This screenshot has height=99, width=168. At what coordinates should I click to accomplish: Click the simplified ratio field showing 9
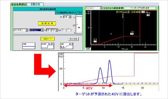(63, 30)
